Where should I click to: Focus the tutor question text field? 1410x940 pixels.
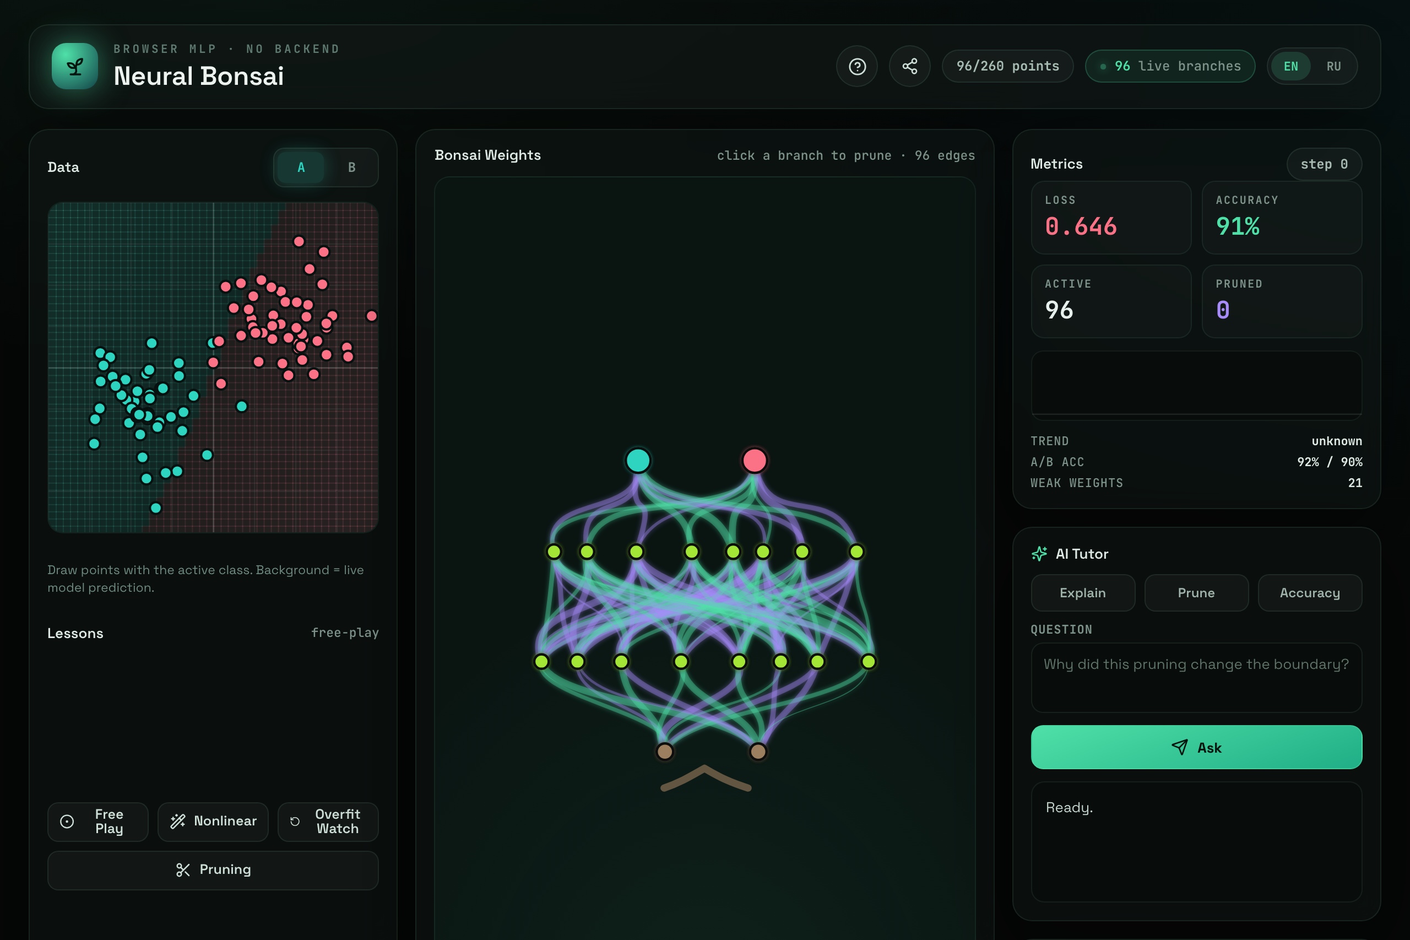tap(1196, 677)
